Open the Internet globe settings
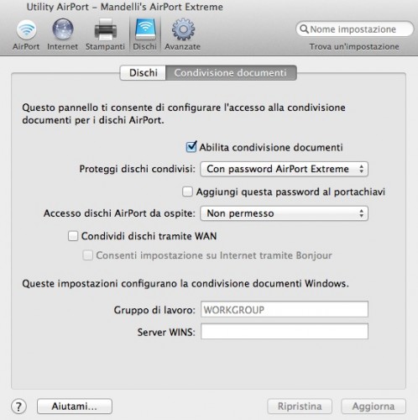 63,34
